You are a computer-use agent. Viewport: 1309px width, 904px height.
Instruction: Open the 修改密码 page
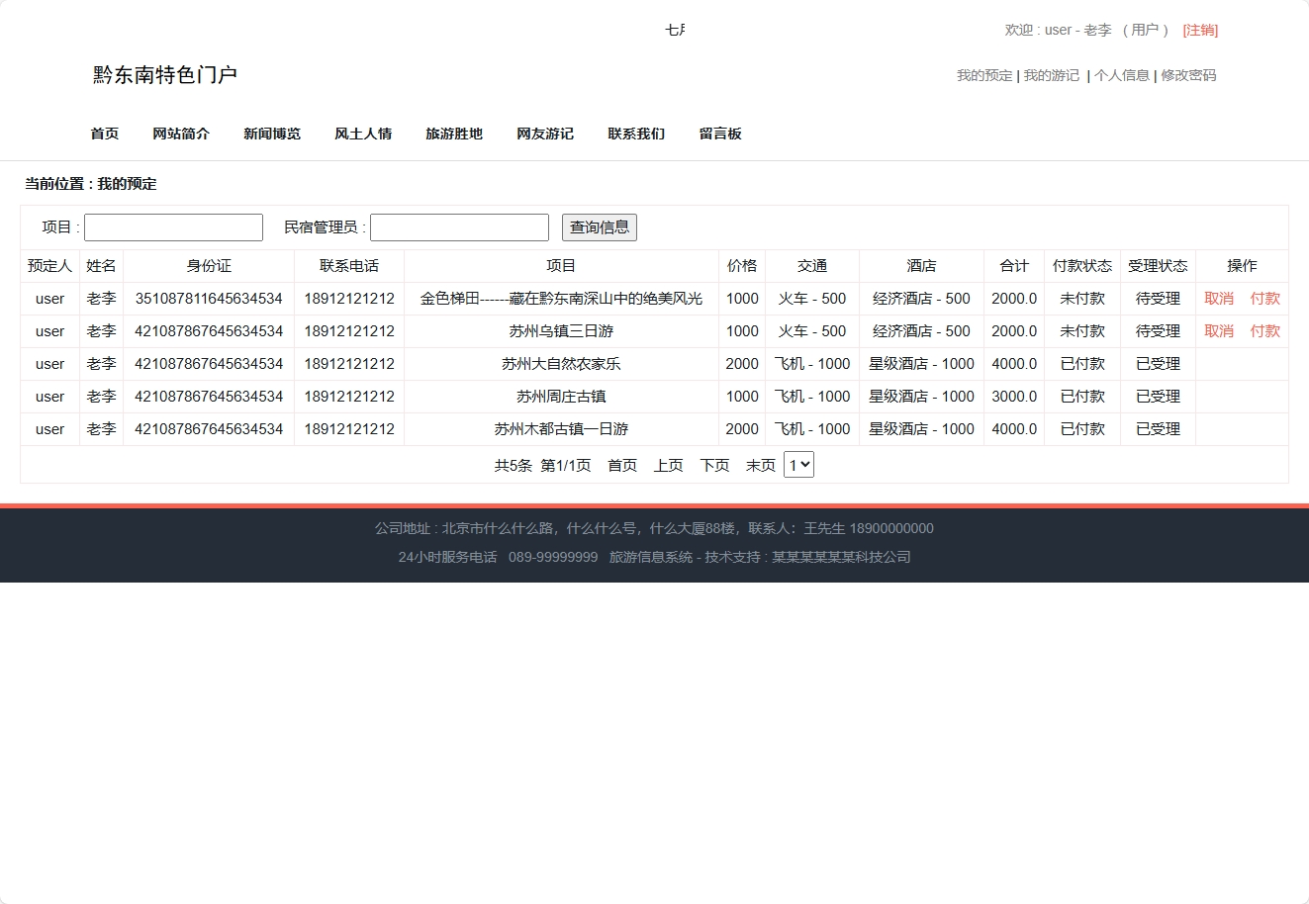tap(1187, 74)
